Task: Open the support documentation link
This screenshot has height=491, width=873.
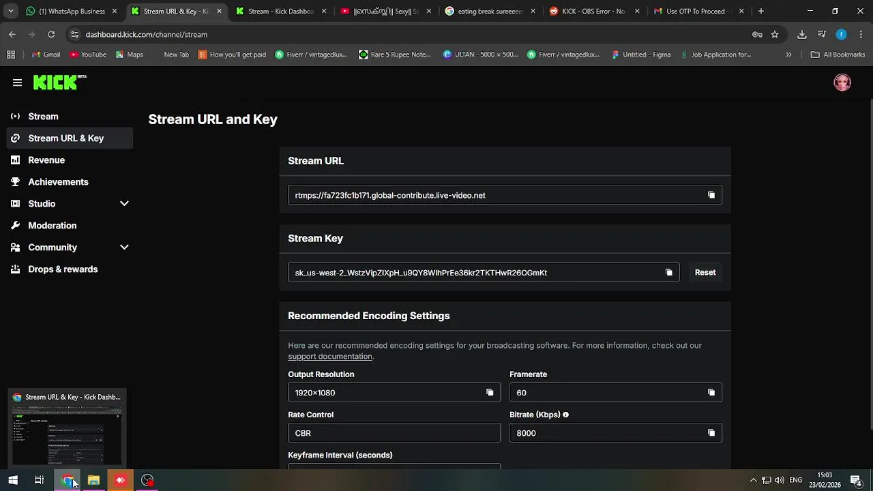Action: [x=330, y=357]
